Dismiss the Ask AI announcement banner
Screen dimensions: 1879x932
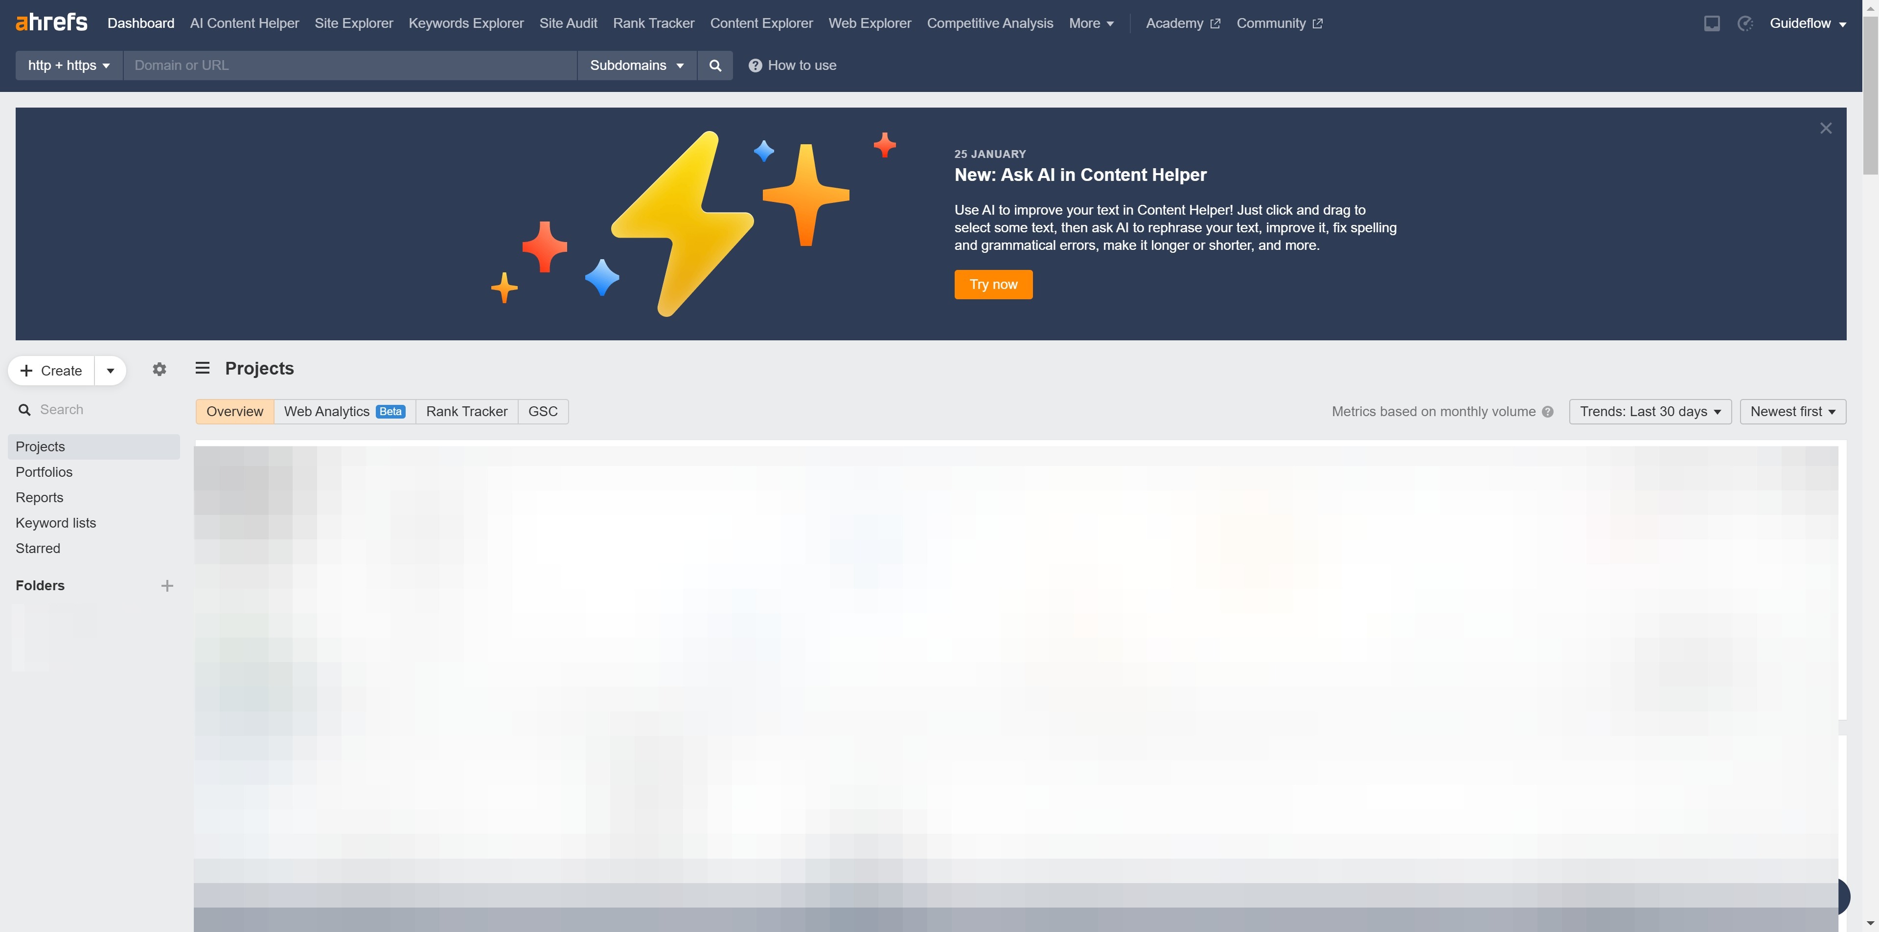[x=1826, y=128]
